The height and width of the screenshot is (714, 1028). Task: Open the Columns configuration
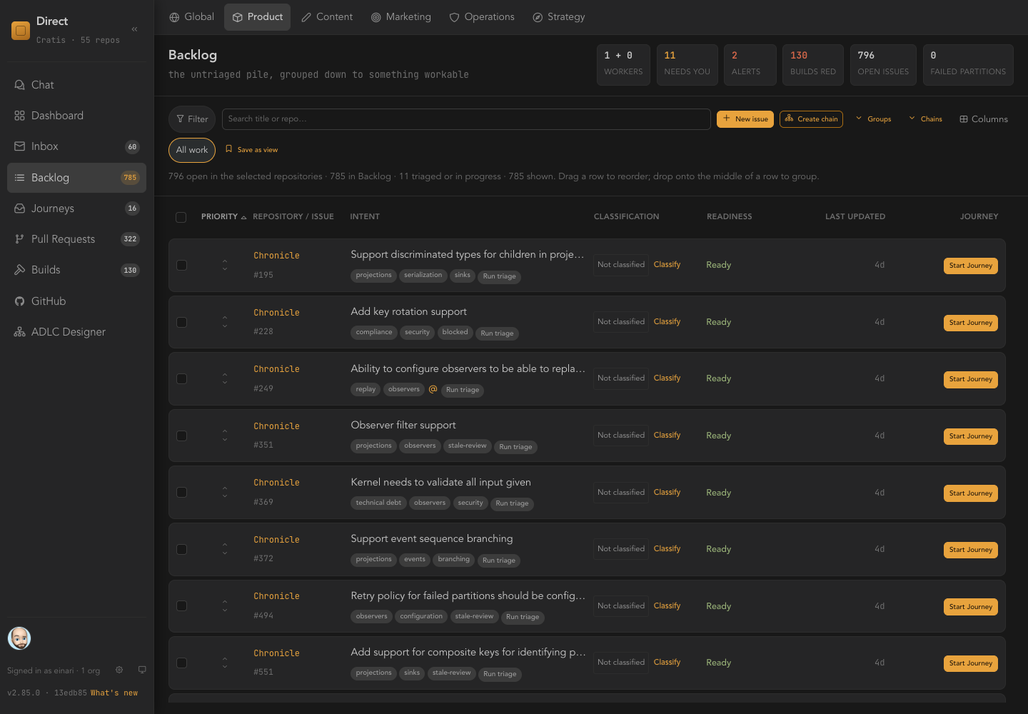[984, 119]
